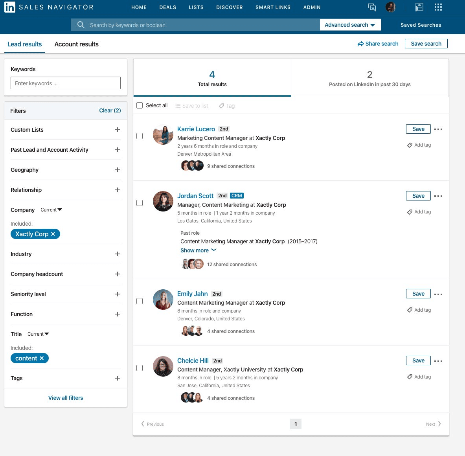The image size is (465, 456).
Task: Select Chelcie Hill's checkbox
Action: 140,368
